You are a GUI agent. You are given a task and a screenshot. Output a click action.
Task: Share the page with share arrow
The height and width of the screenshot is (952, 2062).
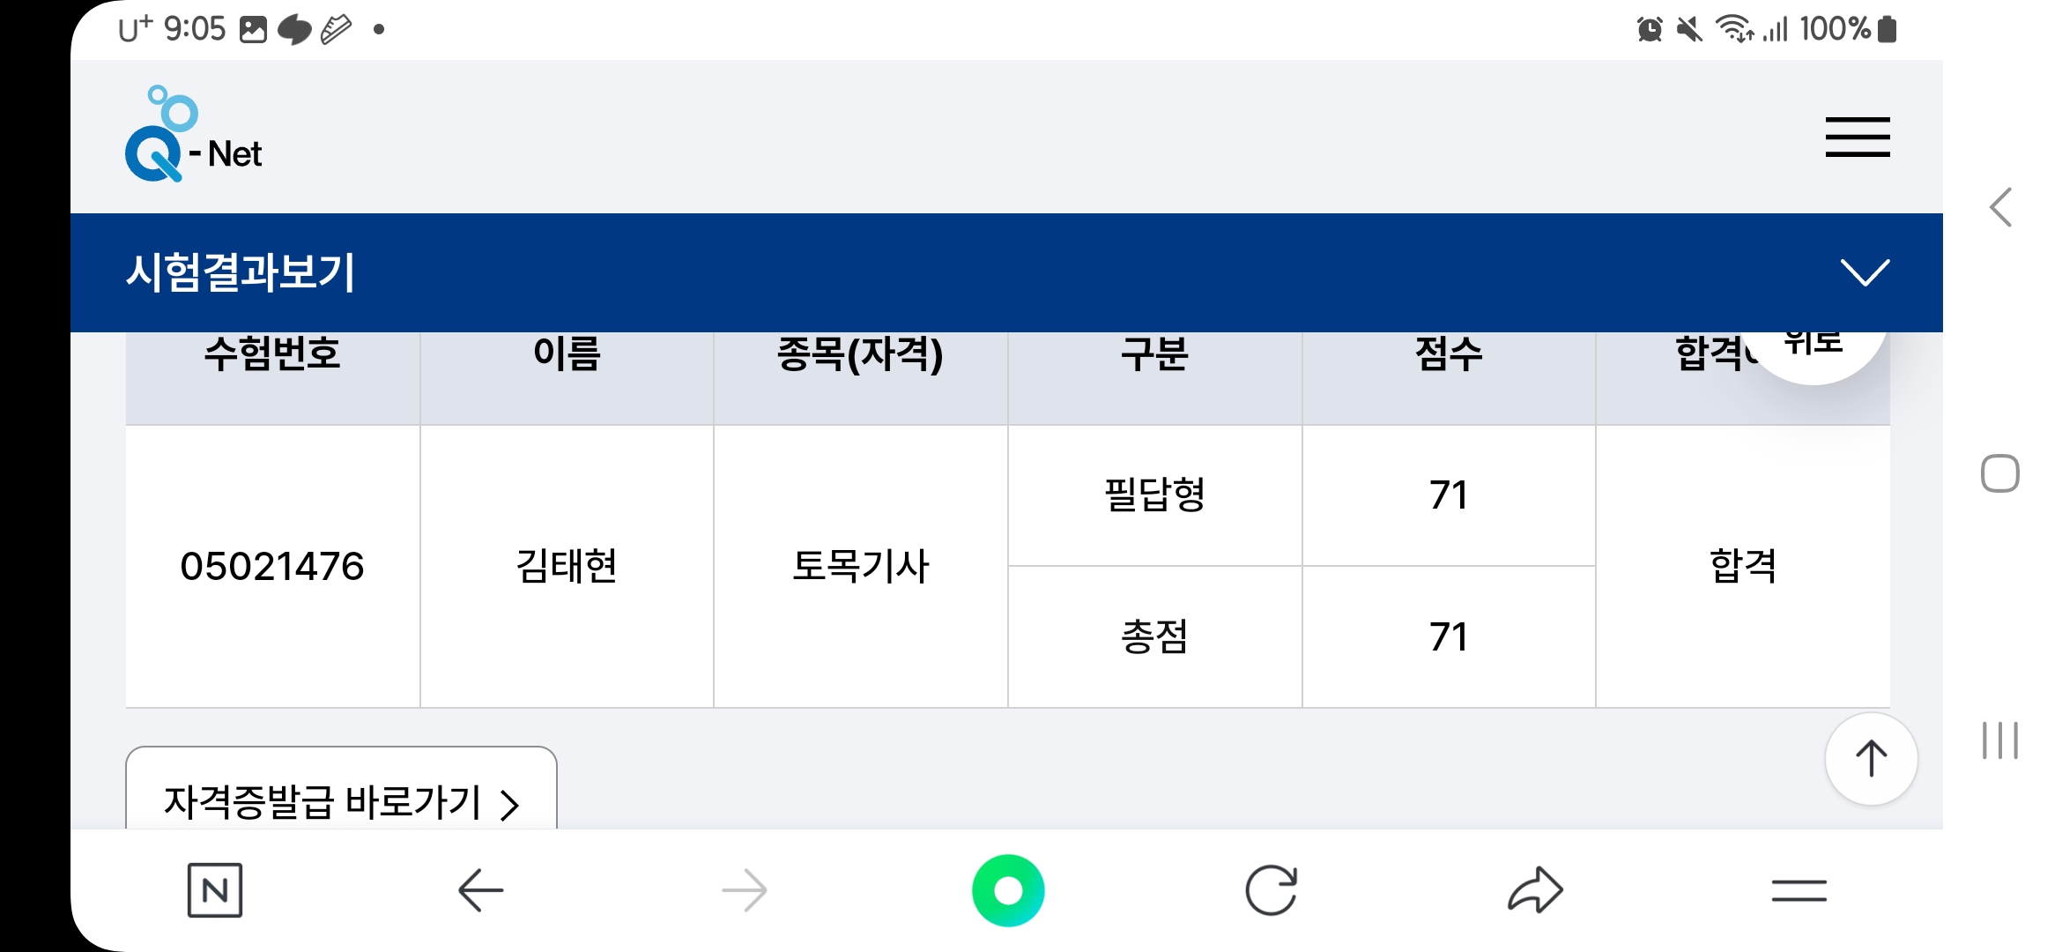[1535, 890]
